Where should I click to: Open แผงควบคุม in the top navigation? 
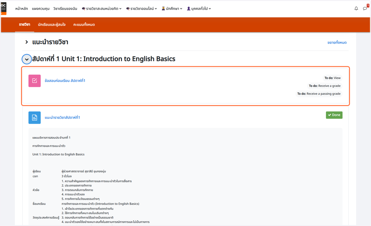point(41,9)
